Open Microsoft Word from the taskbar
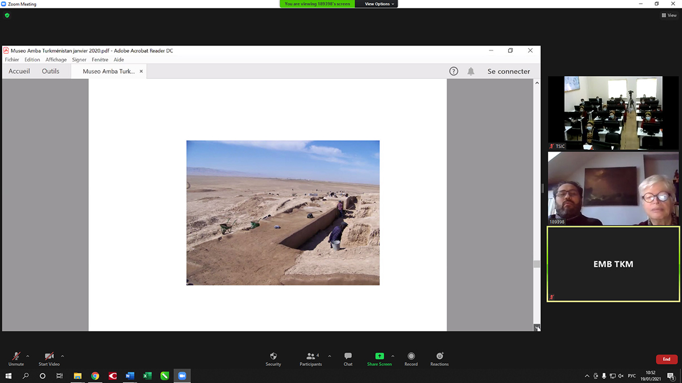The image size is (682, 383). pos(130,376)
